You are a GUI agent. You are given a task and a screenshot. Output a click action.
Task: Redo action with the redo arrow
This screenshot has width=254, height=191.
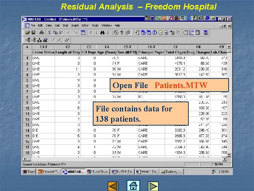75,33
